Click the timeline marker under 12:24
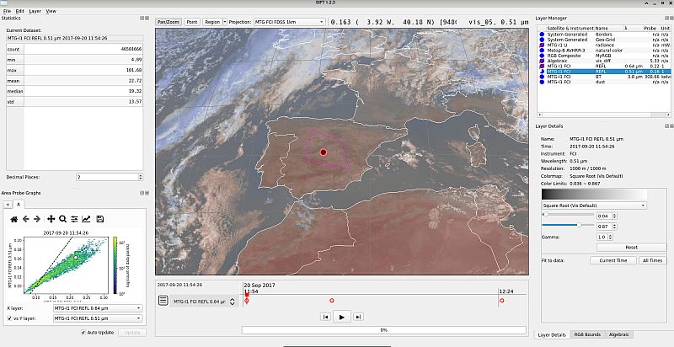This screenshot has height=347, width=674. tap(501, 301)
